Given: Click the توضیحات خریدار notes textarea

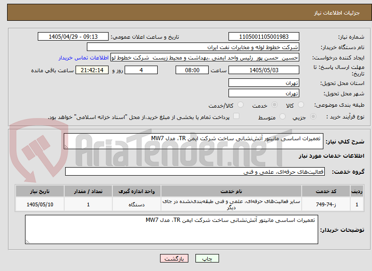Looking at the screenshot, I should pyautogui.click(x=171, y=229).
